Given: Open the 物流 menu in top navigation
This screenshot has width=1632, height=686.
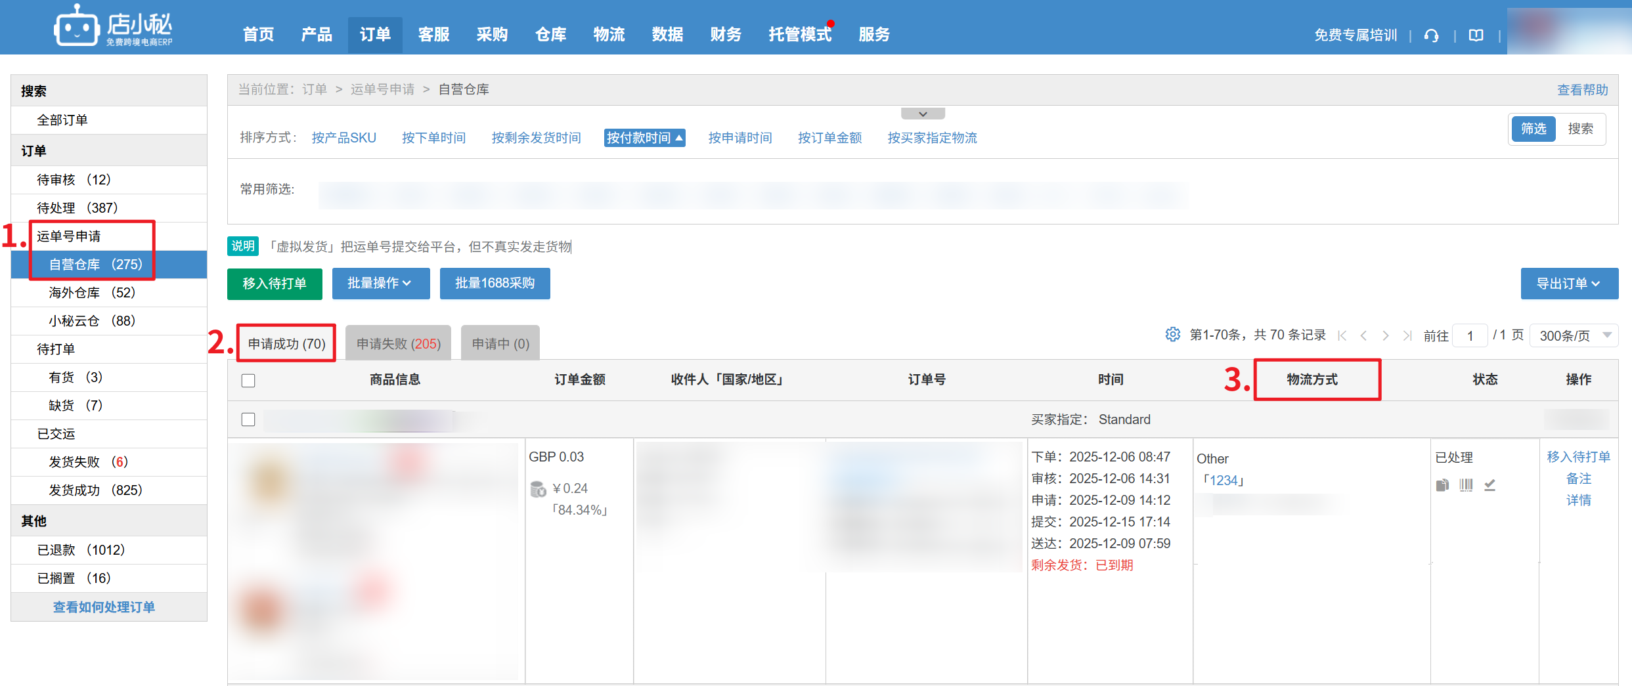Looking at the screenshot, I should (x=609, y=35).
